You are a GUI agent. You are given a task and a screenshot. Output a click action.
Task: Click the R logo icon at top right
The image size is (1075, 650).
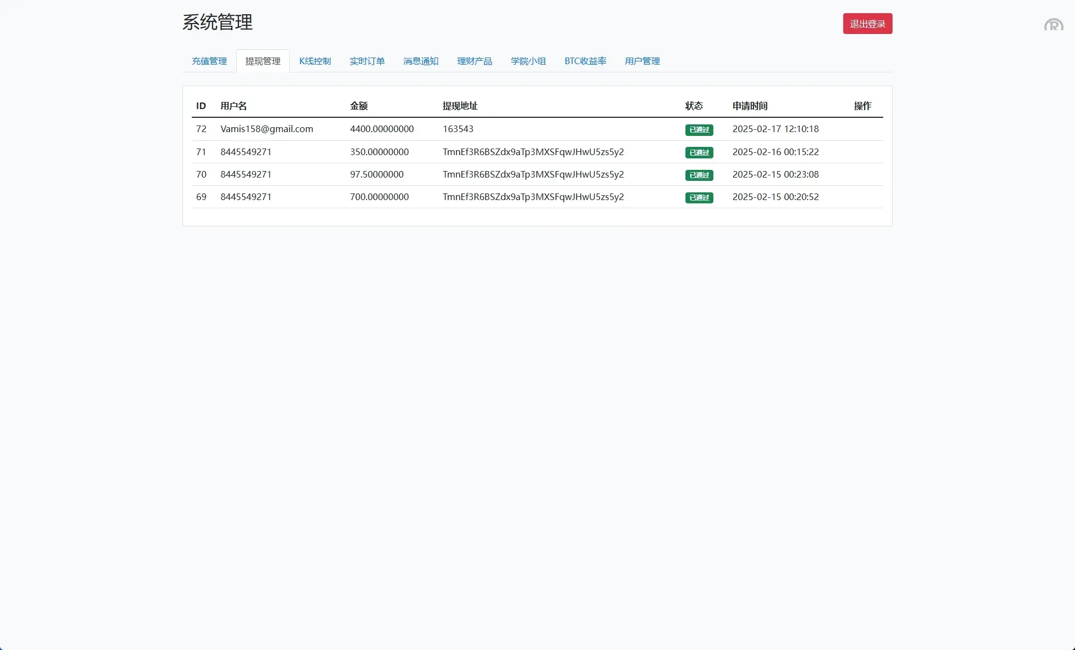[x=1053, y=25]
